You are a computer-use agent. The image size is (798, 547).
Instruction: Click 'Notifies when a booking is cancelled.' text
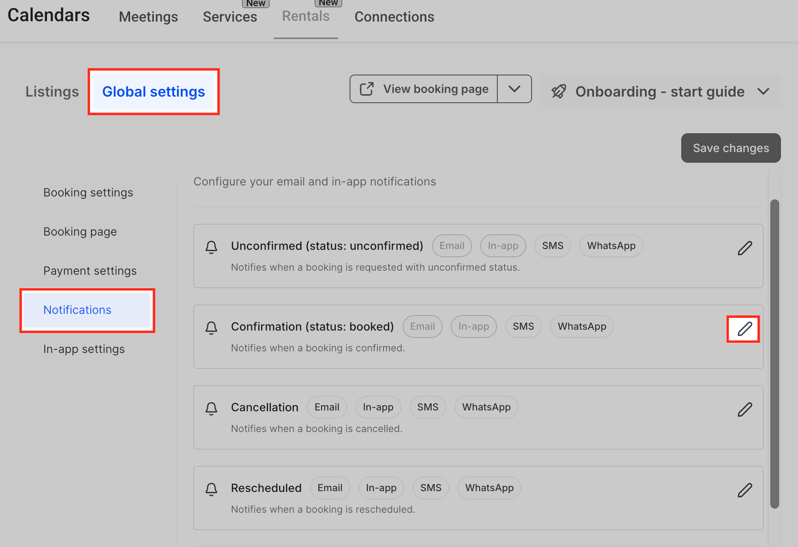pyautogui.click(x=317, y=429)
